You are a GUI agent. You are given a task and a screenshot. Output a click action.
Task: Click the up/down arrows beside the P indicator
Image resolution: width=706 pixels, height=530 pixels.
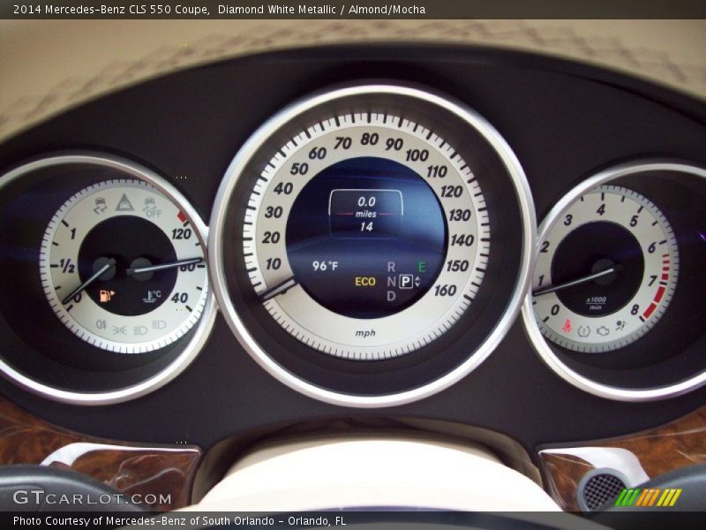417,282
